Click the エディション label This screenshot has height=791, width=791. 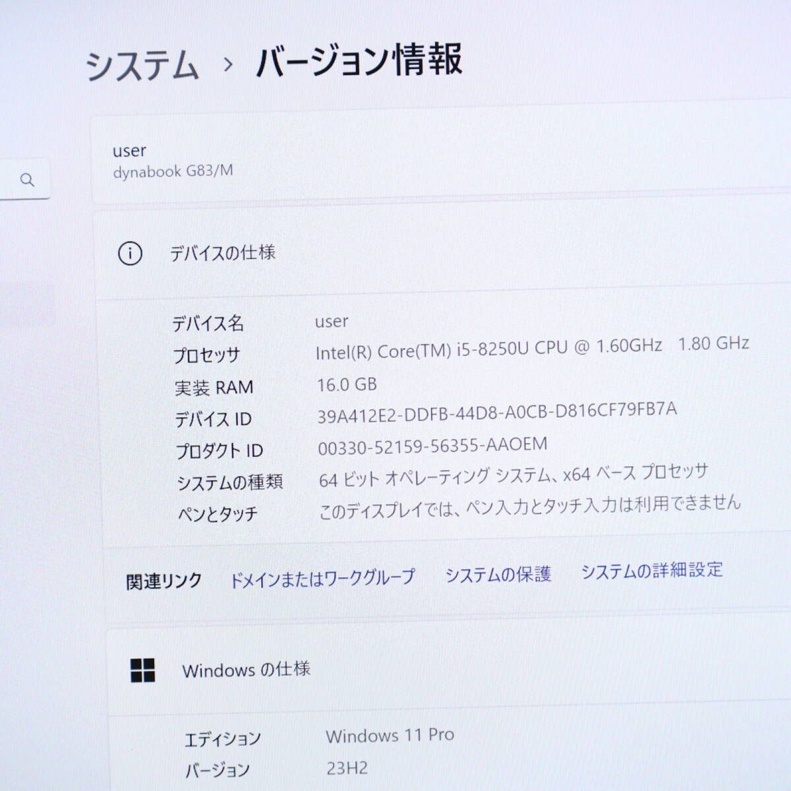[x=223, y=740]
